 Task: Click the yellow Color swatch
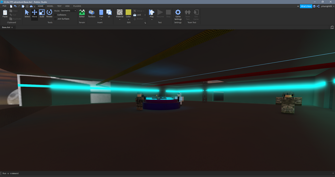[x=128, y=12]
